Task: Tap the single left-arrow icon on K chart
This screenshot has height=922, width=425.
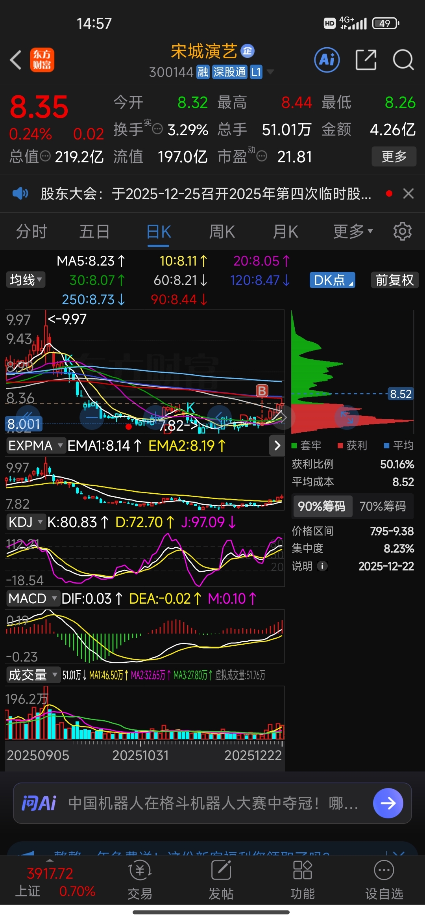Action: 219,417
